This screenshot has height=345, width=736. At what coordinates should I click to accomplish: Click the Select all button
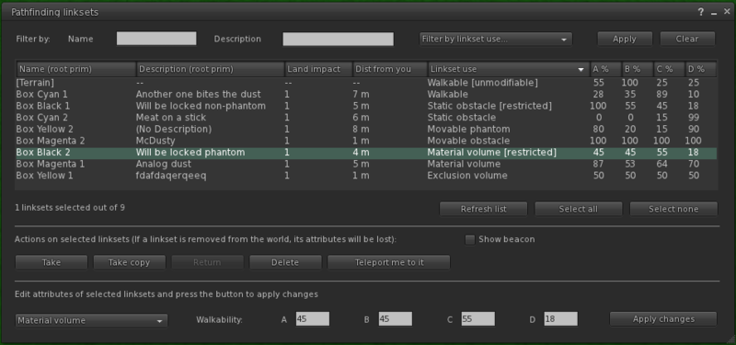pyautogui.click(x=579, y=209)
